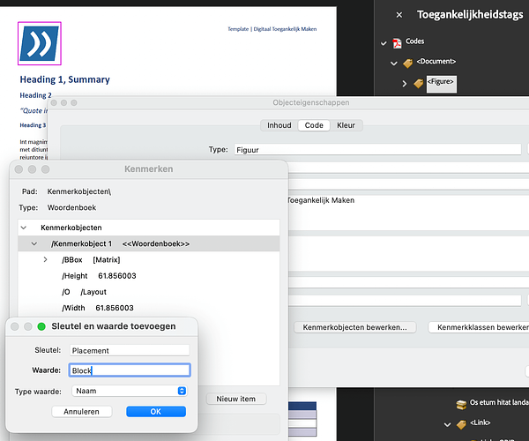
Task: Close the Toegankelijkheidstags panel with the X
Action: [x=399, y=14]
